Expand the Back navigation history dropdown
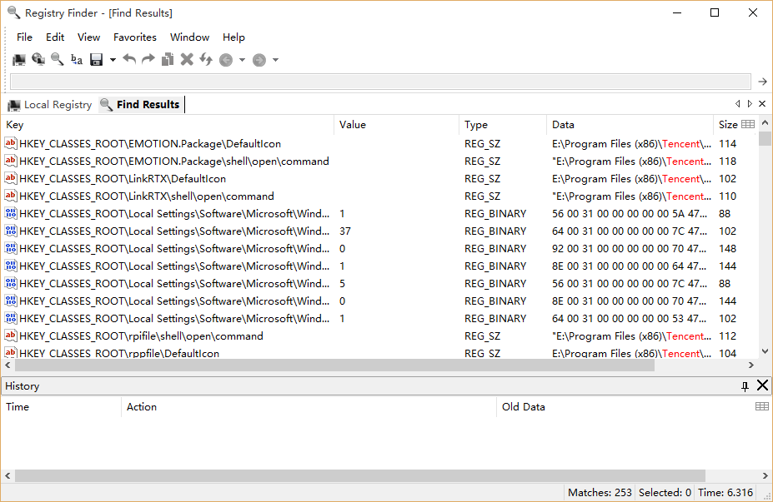 tap(242, 60)
